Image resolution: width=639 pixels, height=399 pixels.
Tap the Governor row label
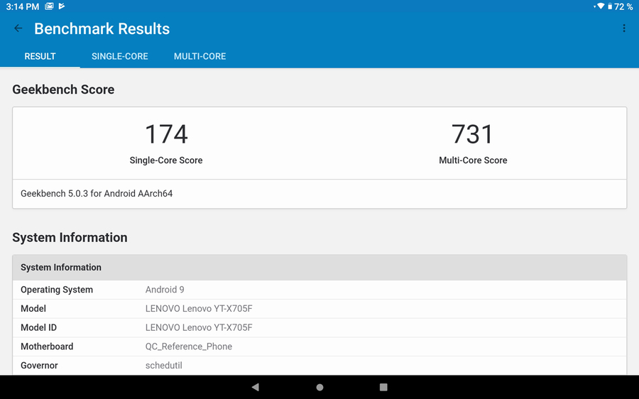pyautogui.click(x=39, y=365)
